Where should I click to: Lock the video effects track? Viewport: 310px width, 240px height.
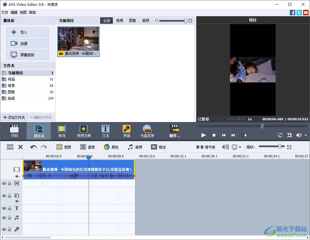tap(10, 183)
